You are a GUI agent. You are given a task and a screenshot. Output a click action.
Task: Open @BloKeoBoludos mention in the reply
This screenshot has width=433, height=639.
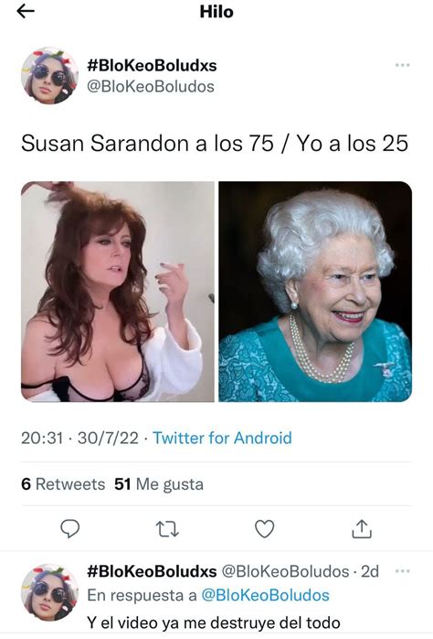[265, 595]
